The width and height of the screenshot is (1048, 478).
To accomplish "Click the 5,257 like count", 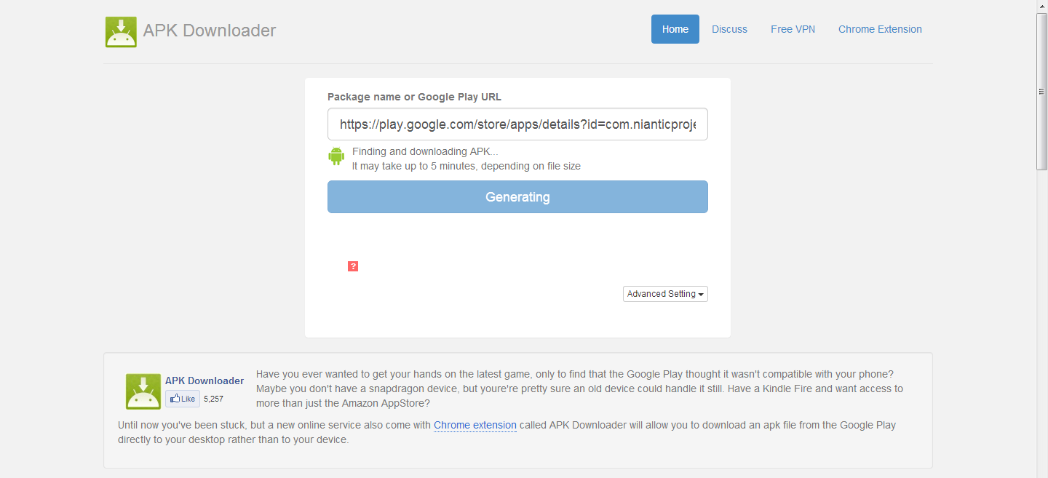I will tap(213, 399).
